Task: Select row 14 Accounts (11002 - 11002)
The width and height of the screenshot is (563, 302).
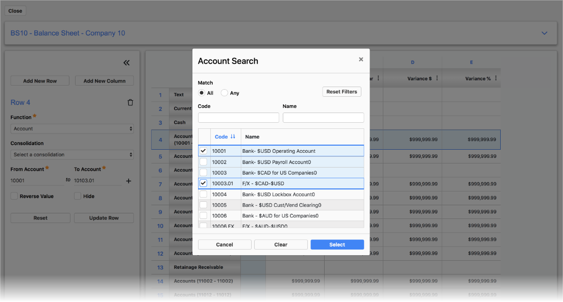Action: 204,281
